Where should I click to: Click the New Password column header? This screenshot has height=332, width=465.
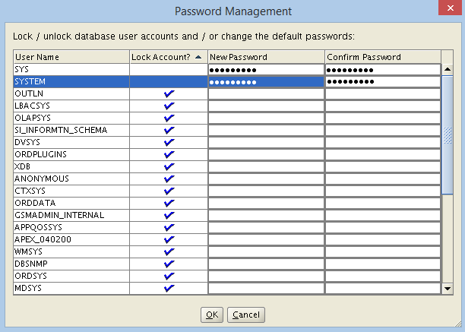pyautogui.click(x=266, y=57)
